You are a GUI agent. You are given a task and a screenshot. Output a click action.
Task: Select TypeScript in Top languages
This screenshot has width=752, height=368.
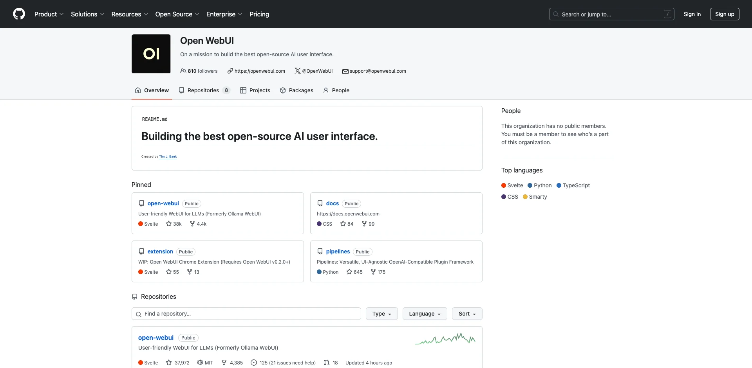573,185
